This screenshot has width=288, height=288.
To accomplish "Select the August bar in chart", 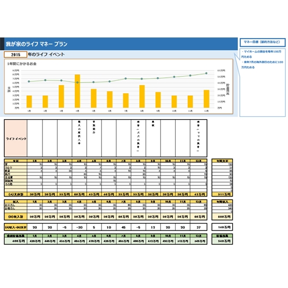I will (x=142, y=96).
